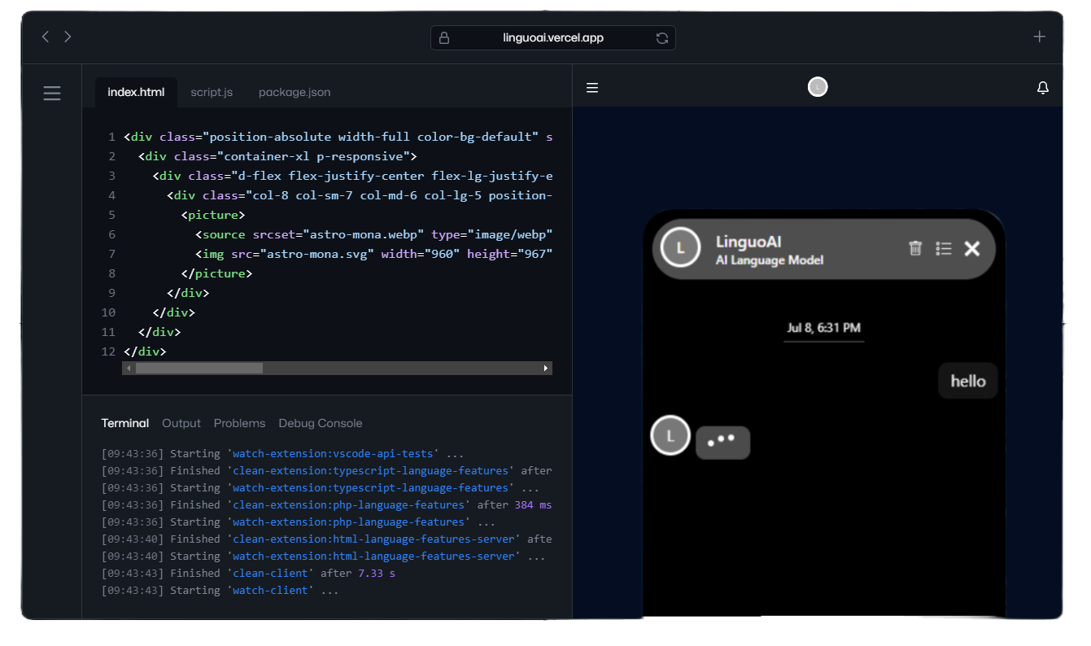Reload the page with the refresh icon
This screenshot has height=646, width=1091.
pyautogui.click(x=662, y=37)
